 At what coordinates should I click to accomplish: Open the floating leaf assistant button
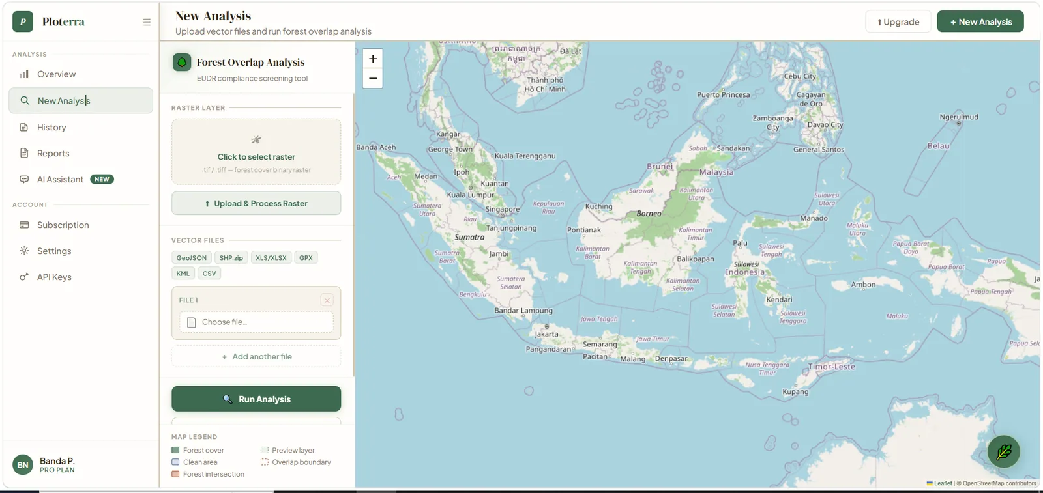1004,451
